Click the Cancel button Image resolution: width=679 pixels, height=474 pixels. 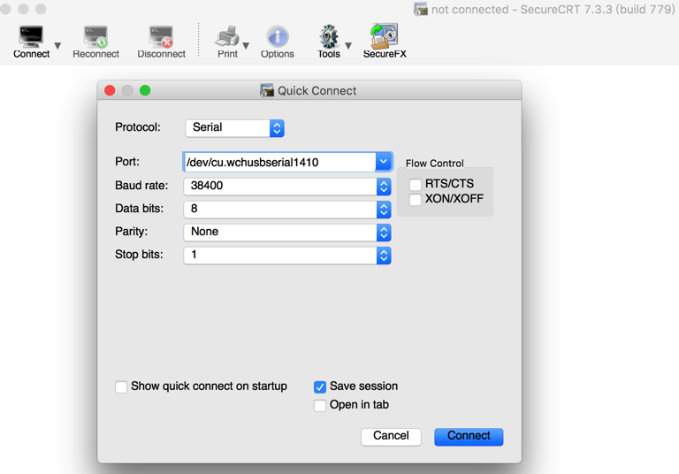tap(391, 436)
